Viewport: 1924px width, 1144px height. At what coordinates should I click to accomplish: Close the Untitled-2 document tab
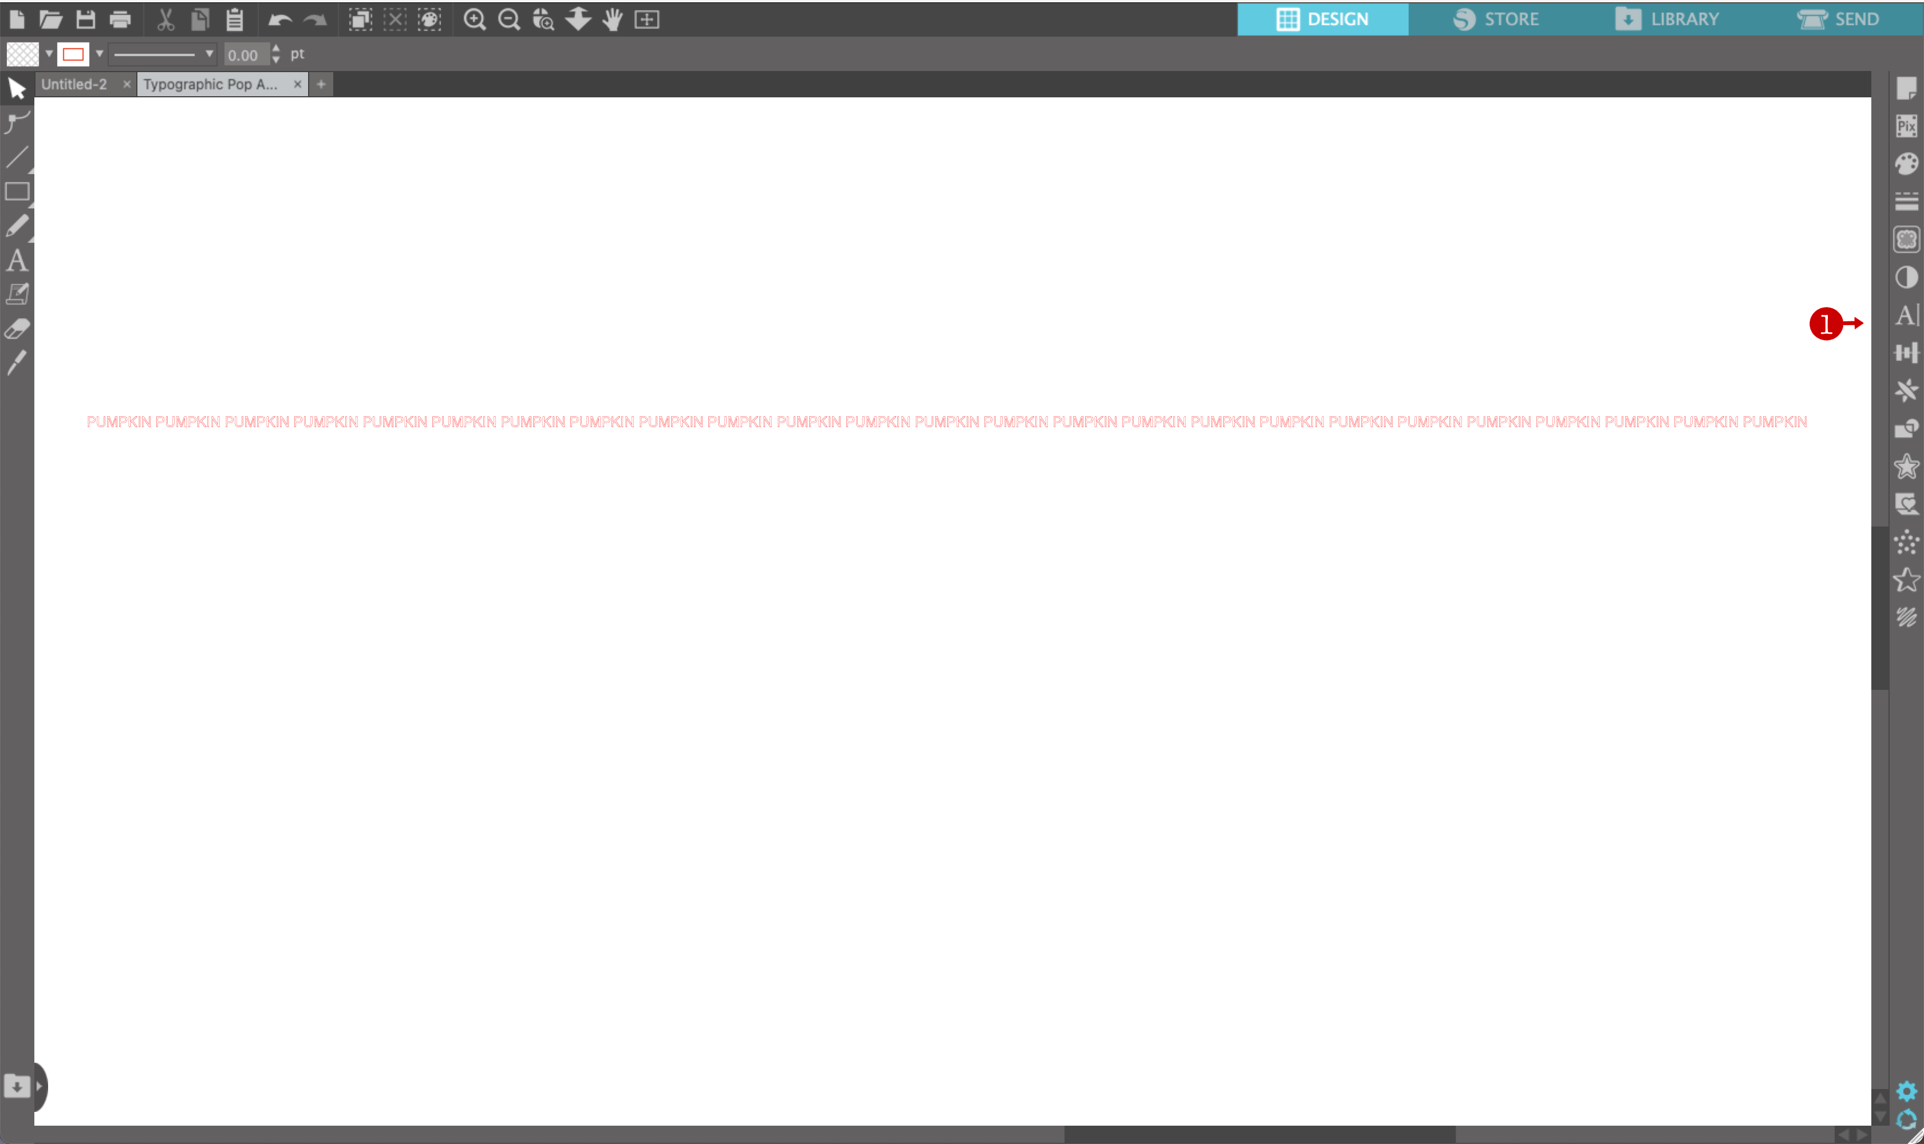click(x=127, y=84)
